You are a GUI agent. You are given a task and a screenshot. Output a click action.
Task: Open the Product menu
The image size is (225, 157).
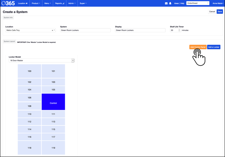coord(36,3)
